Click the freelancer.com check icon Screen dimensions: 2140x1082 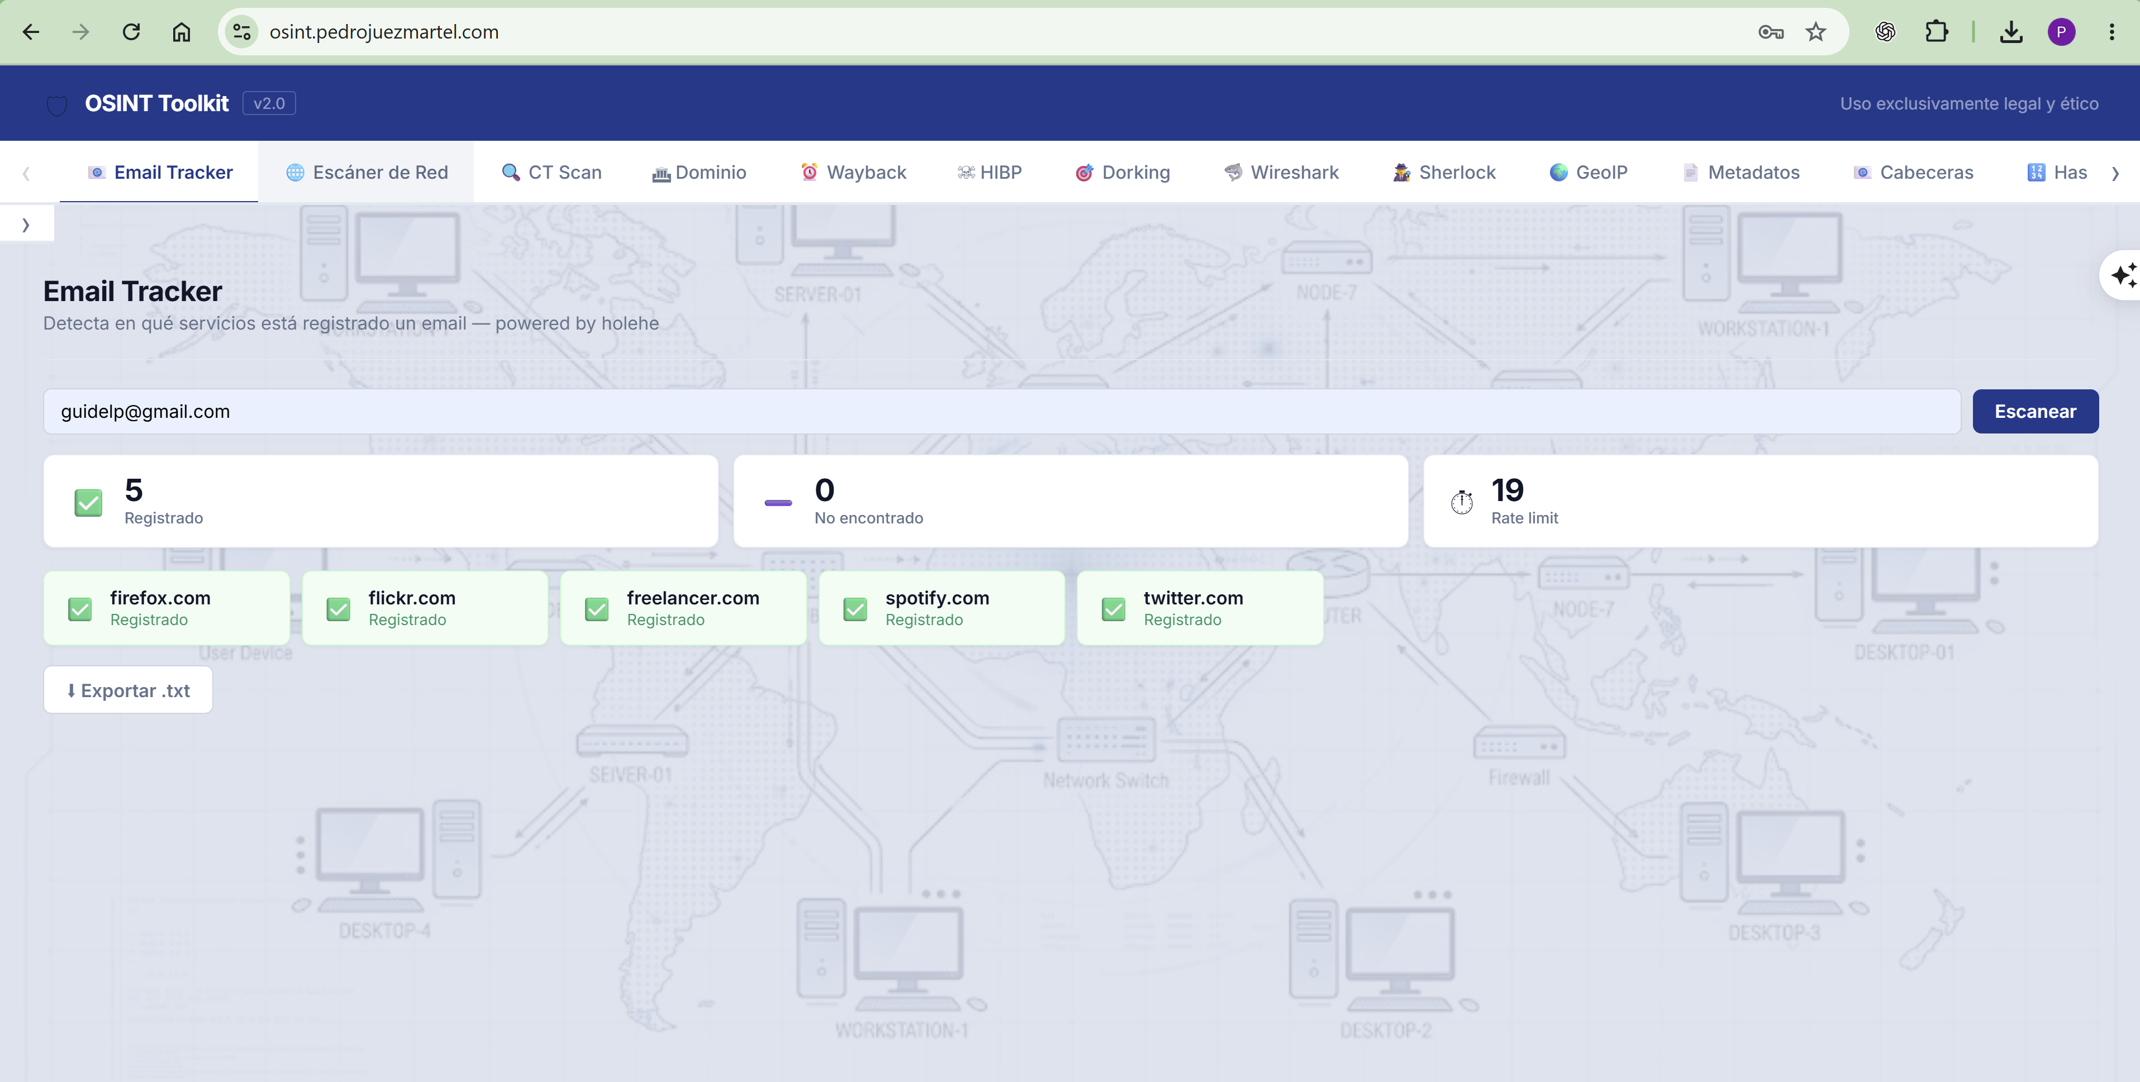[x=597, y=609]
